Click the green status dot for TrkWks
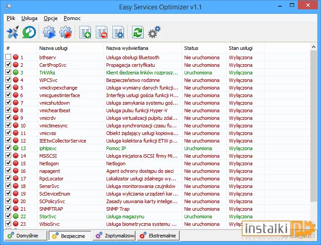Image resolution: width=321 pixels, height=245 pixels. 16,72
